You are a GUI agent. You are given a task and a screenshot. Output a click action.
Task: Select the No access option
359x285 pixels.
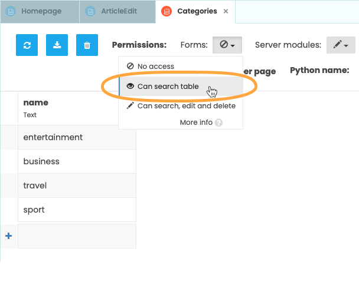tap(181, 67)
